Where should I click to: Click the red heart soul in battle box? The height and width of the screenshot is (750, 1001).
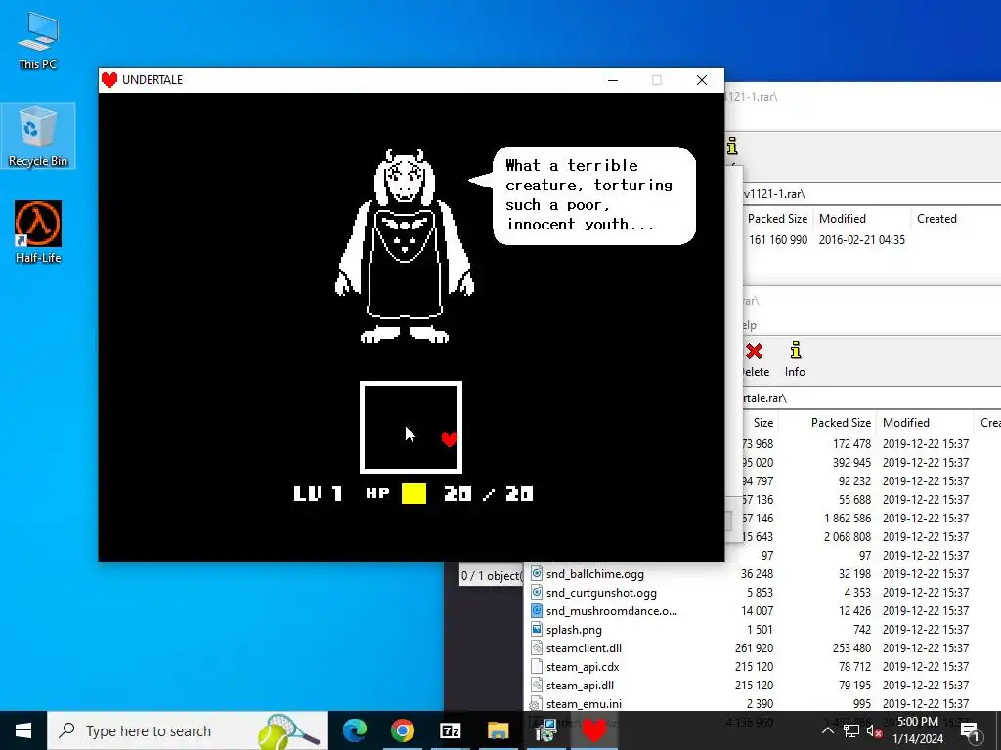click(x=450, y=438)
